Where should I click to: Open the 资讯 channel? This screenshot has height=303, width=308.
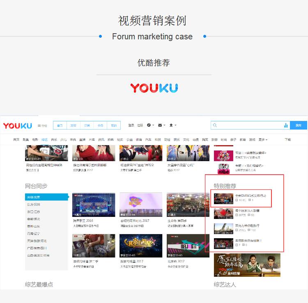(101, 140)
